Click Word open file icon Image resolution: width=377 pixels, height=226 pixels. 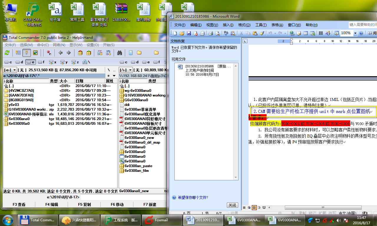click(182, 33)
